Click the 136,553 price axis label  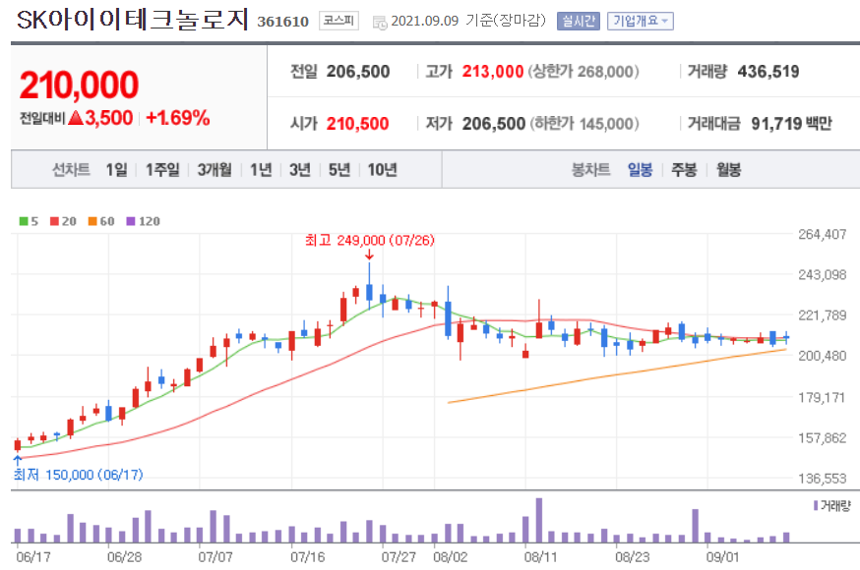coord(823,479)
